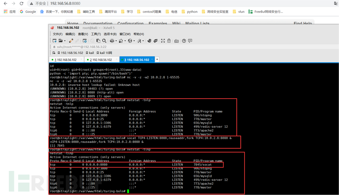Click the keyboard mapping icon in Xshell
339x195 pixels.
click(176, 41)
